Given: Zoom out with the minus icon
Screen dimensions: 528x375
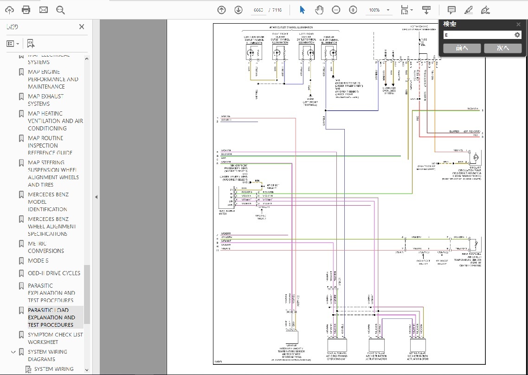Looking at the screenshot, I should coord(336,10).
